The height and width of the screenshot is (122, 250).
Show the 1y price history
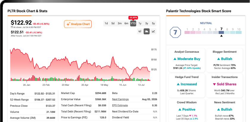[140, 24]
